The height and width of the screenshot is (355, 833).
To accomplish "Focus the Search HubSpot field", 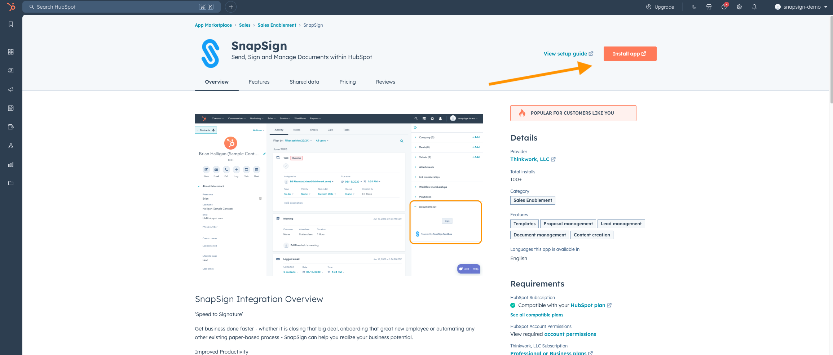I will (122, 7).
